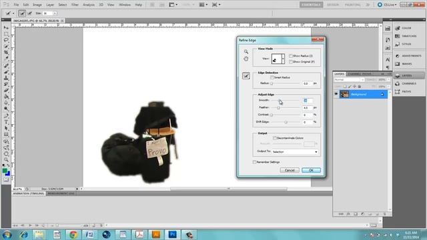Click the foreground color swatch
This screenshot has width=427, height=240.
[x=5, y=171]
